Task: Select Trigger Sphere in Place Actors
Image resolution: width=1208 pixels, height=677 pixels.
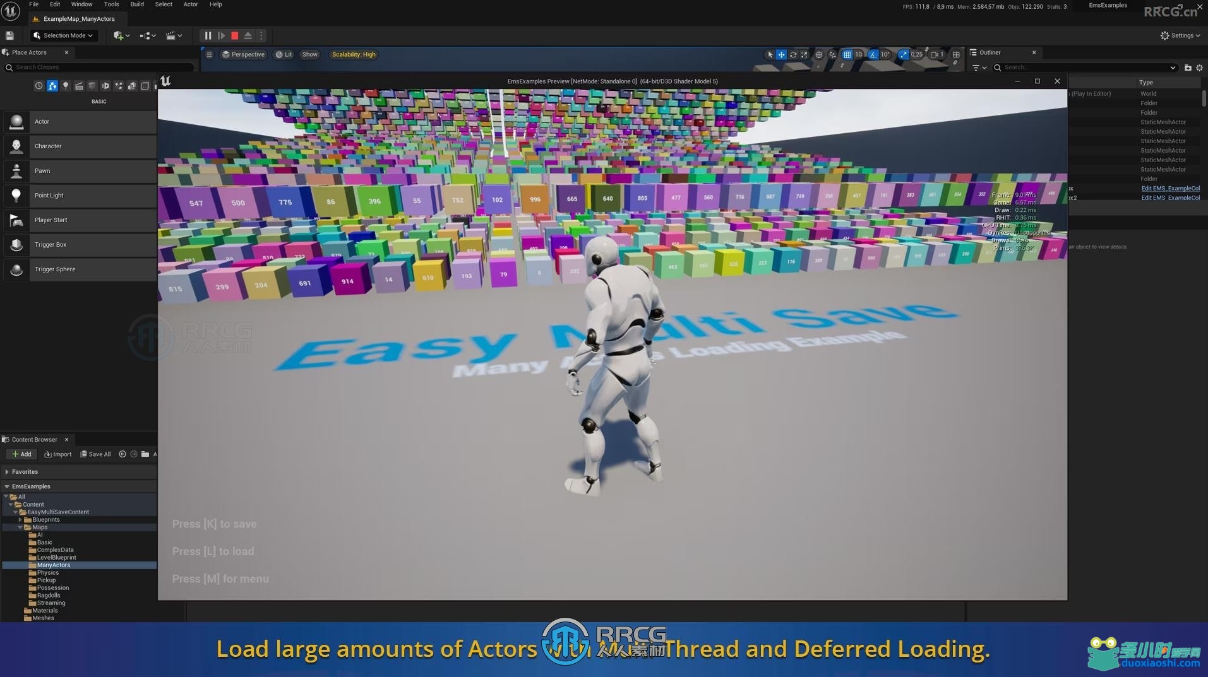Action: tap(80, 269)
